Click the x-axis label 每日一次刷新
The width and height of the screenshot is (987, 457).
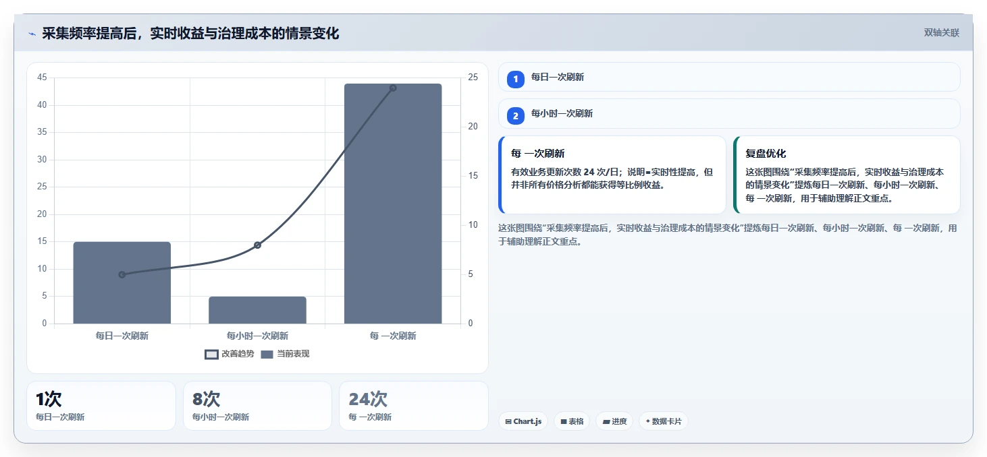coord(122,336)
